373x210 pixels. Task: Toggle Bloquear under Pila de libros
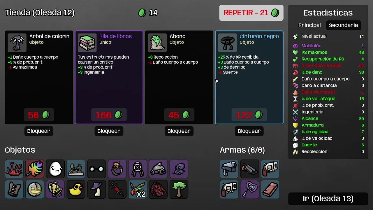click(109, 131)
